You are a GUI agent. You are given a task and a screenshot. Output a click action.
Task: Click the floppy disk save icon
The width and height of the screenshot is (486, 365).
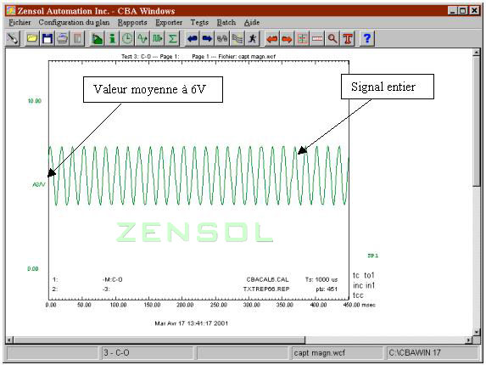(x=47, y=39)
